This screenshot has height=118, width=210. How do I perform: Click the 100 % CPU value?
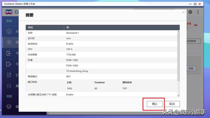tap(69, 49)
